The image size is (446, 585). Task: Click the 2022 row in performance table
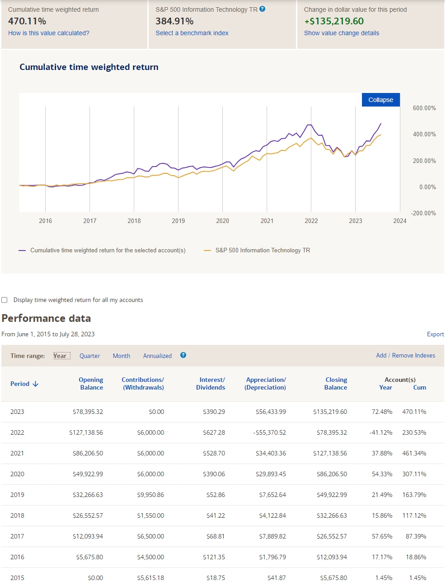tap(223, 432)
